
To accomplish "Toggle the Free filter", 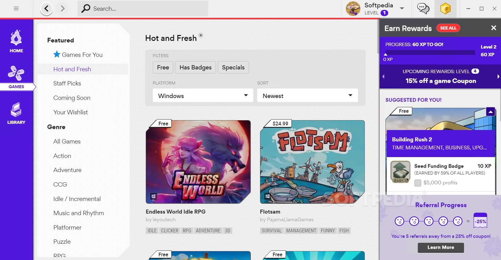I will tap(163, 67).
